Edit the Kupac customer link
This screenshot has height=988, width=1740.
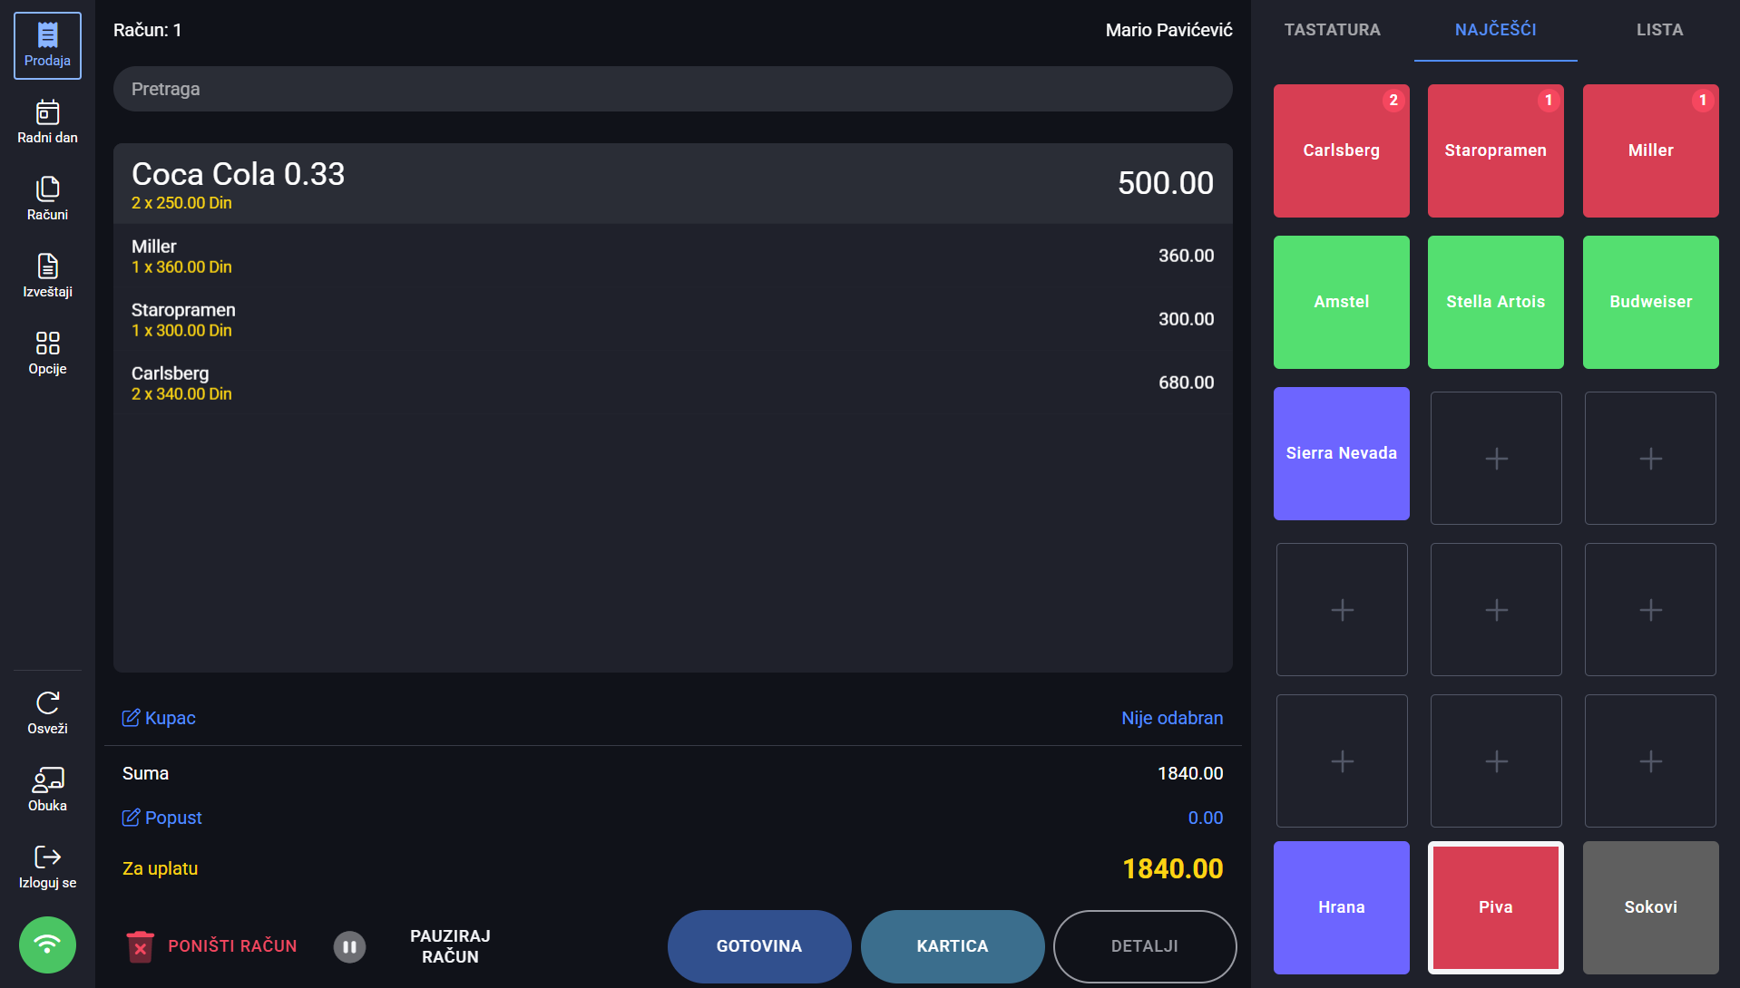click(x=160, y=718)
